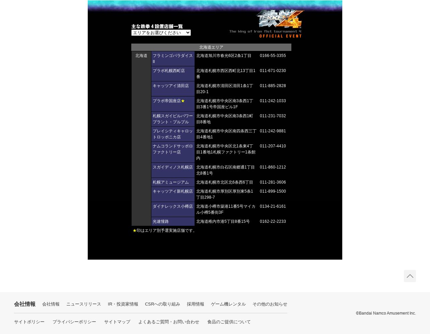The height and width of the screenshot is (334, 430).
Task: Open the 採用情報 footer link
Action: pyautogui.click(x=196, y=304)
